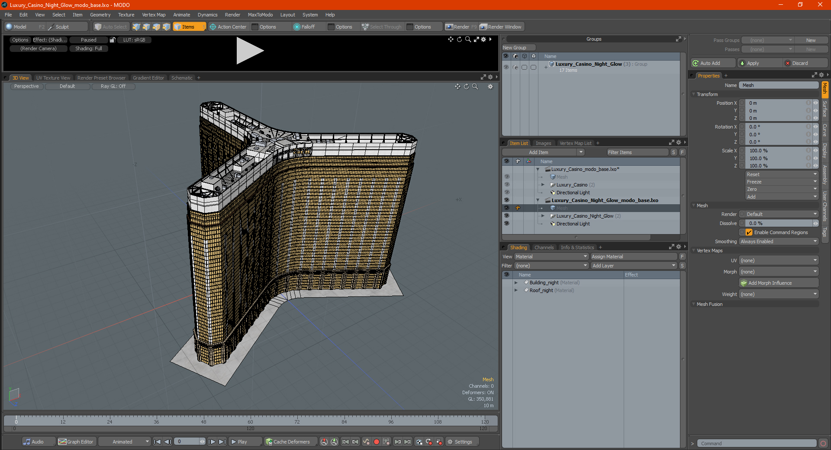The image size is (831, 450).
Task: Open Action Center tool
Action: [228, 27]
